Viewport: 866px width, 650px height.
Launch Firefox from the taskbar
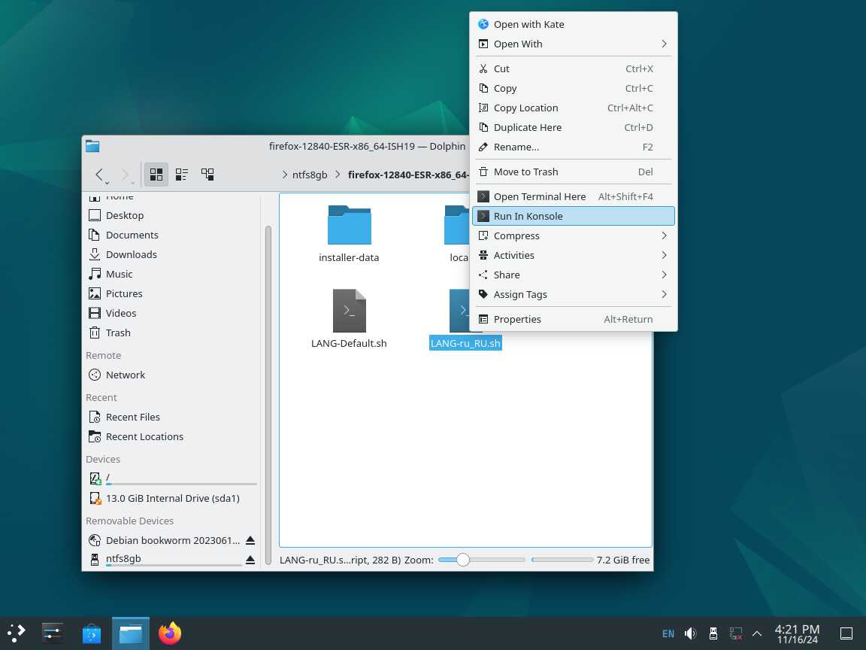pos(170,633)
